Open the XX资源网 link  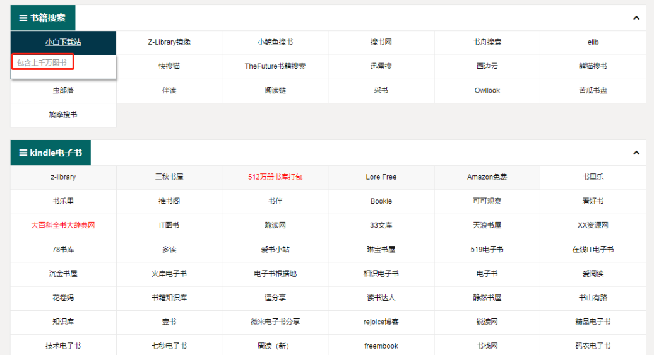tap(593, 225)
